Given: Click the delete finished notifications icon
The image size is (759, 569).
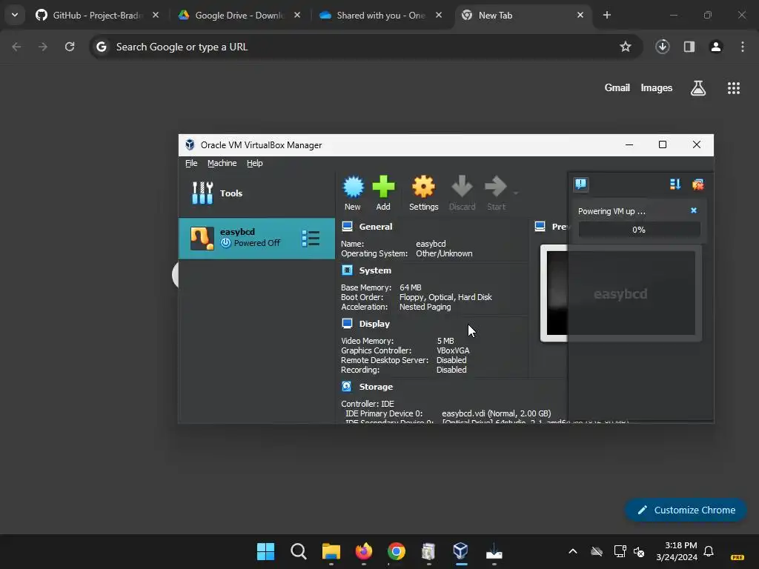Looking at the screenshot, I should coord(698,184).
